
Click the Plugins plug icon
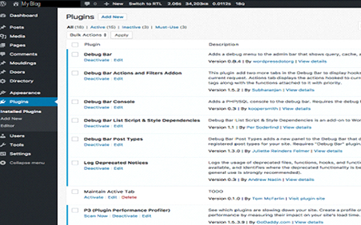pos(3,102)
